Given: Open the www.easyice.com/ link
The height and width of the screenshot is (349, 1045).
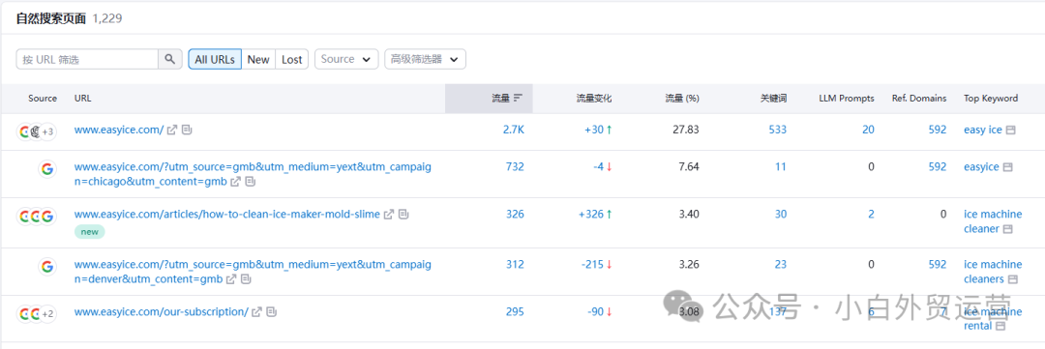Looking at the screenshot, I should coord(119,130).
